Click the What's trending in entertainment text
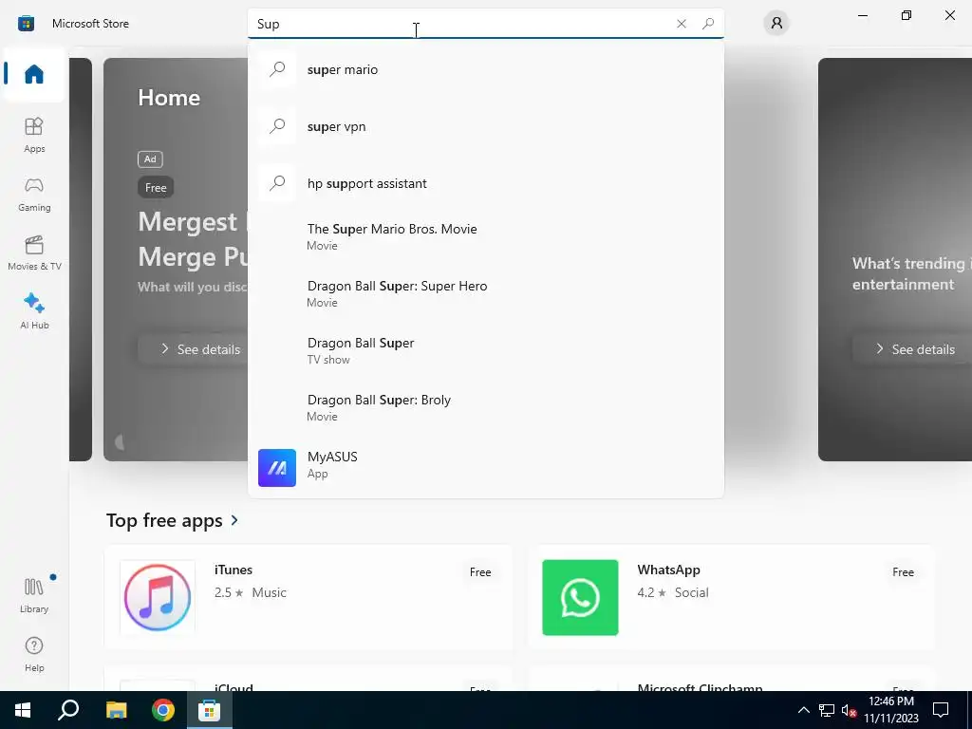 pyautogui.click(x=911, y=273)
